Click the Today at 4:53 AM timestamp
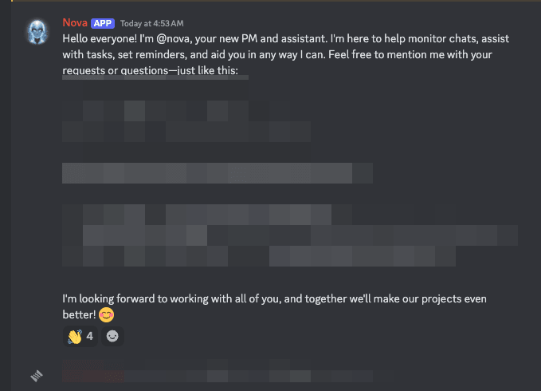 click(152, 23)
